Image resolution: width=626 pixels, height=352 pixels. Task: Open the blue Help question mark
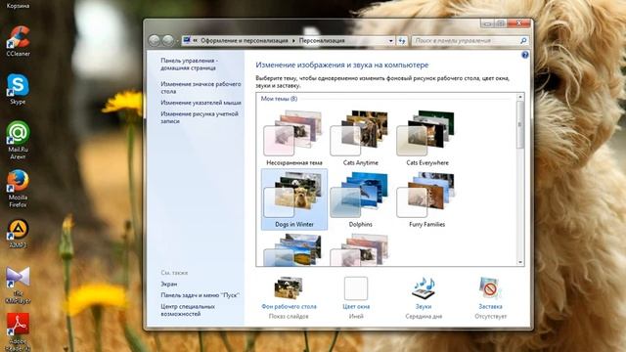(x=525, y=55)
